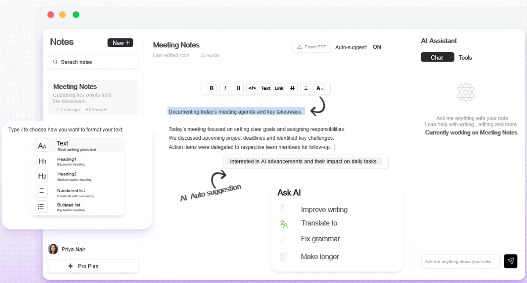Open the font style dropdown marked A

tap(319, 88)
